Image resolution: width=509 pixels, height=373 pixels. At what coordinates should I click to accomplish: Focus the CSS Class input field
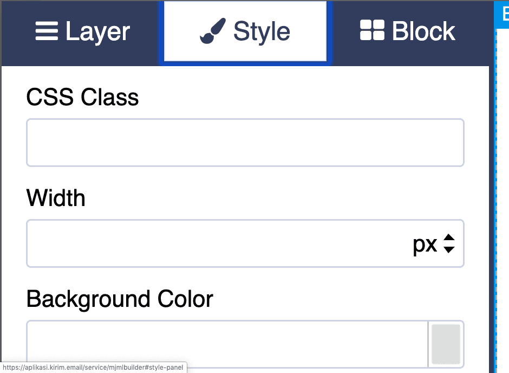[x=245, y=143]
